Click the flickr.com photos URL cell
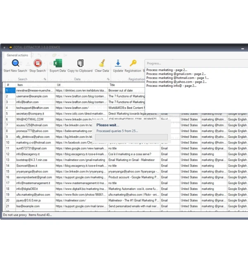 tap(81, 195)
